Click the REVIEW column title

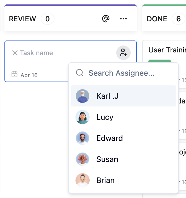[x=22, y=19]
